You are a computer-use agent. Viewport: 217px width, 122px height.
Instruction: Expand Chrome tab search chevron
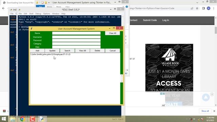pos(197,2)
